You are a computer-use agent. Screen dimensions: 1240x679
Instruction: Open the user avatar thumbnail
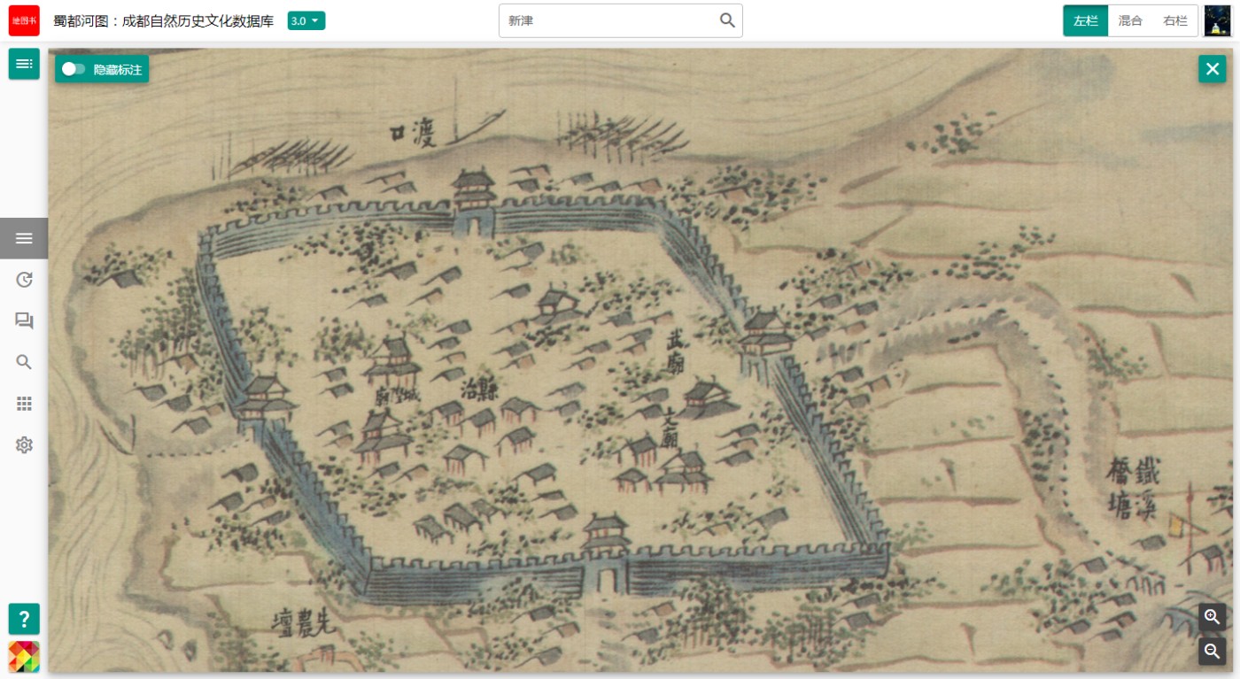pos(1217,20)
